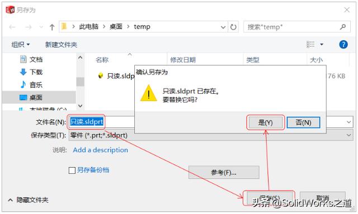Expand the address bar history dropdown

click(x=223, y=27)
